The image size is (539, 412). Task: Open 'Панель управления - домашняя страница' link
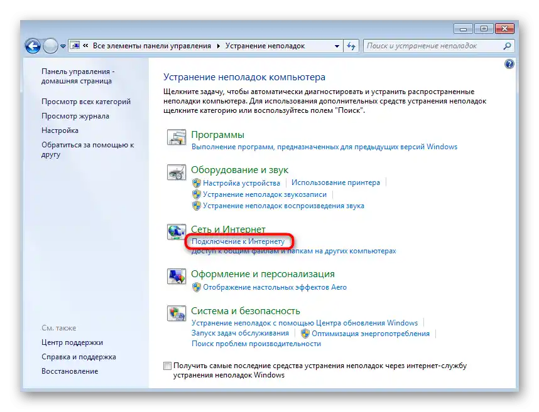[x=78, y=76]
